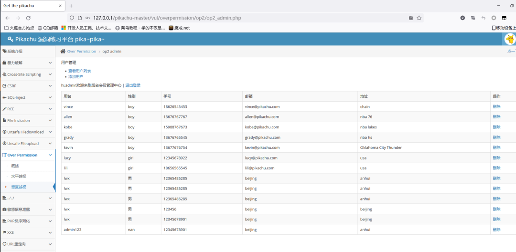Open 系统介绍 sidebar item
The height and width of the screenshot is (252, 516).
(x=28, y=51)
